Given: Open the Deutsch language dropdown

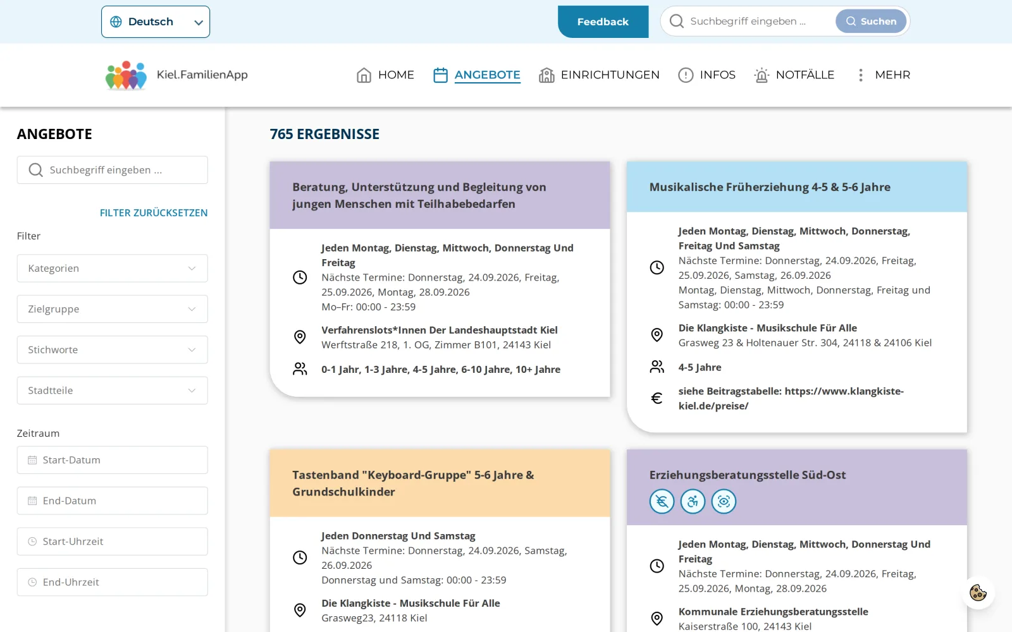Looking at the screenshot, I should pos(156,22).
